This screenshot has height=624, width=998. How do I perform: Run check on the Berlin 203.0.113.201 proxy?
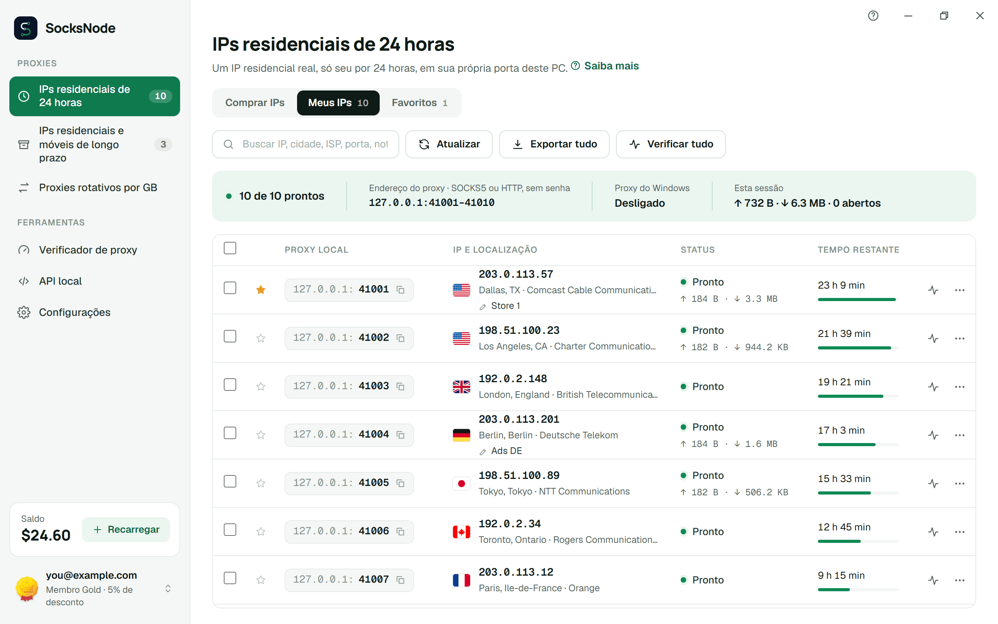(x=933, y=435)
